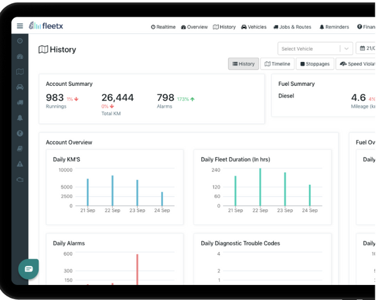Click the fleetx logo
376x300 pixels.
pos(48,26)
